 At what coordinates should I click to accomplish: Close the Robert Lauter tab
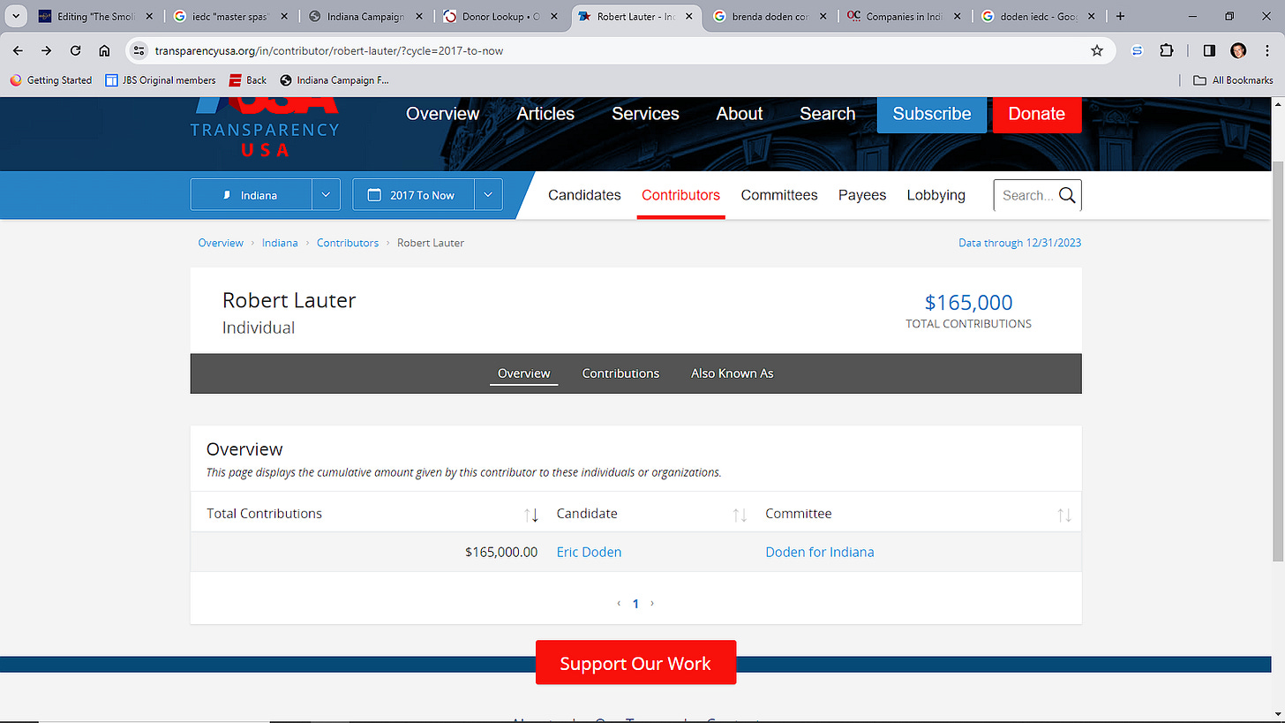[x=688, y=16]
